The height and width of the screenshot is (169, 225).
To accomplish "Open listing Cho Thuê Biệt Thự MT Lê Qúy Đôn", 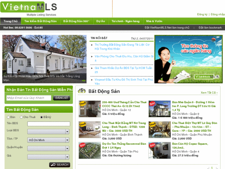I will [195, 127].
